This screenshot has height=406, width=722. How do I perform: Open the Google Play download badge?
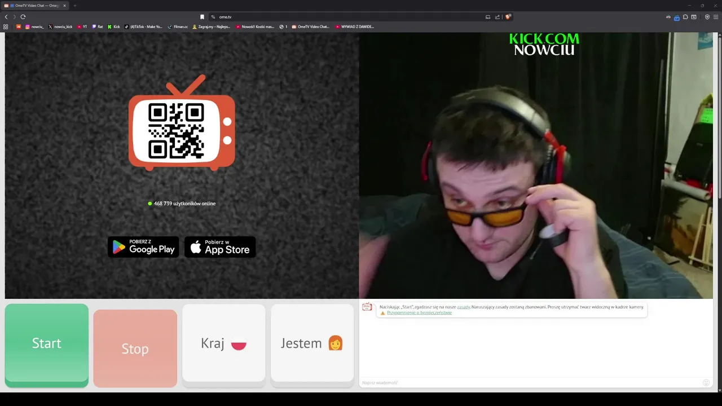(143, 247)
